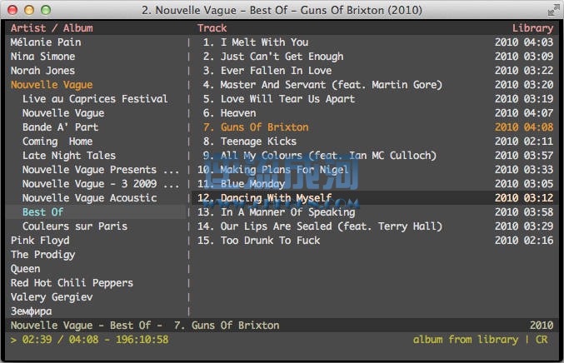Select artist Norah Jones
The width and height of the screenshot is (564, 363).
click(x=42, y=71)
